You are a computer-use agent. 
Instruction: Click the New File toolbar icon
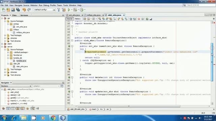click(x=4, y=10)
